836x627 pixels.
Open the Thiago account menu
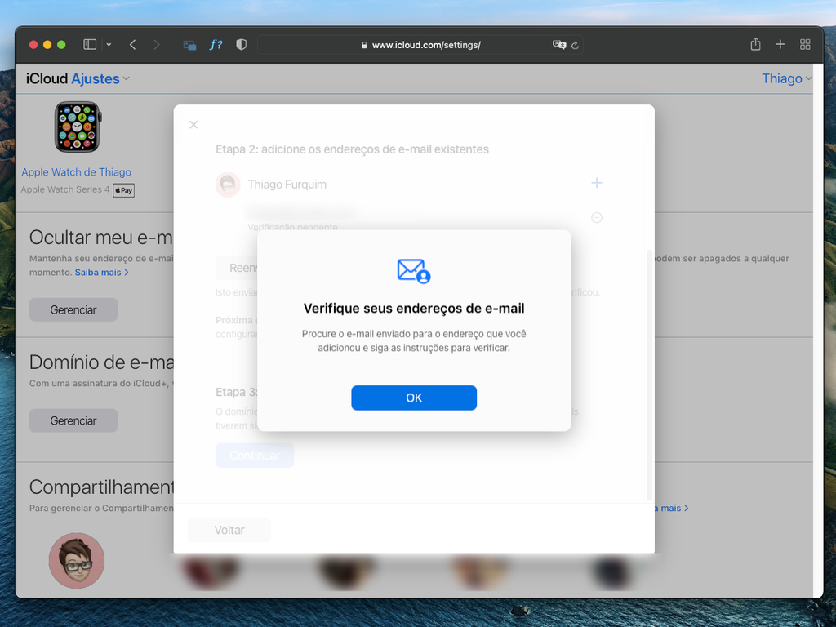click(x=787, y=78)
